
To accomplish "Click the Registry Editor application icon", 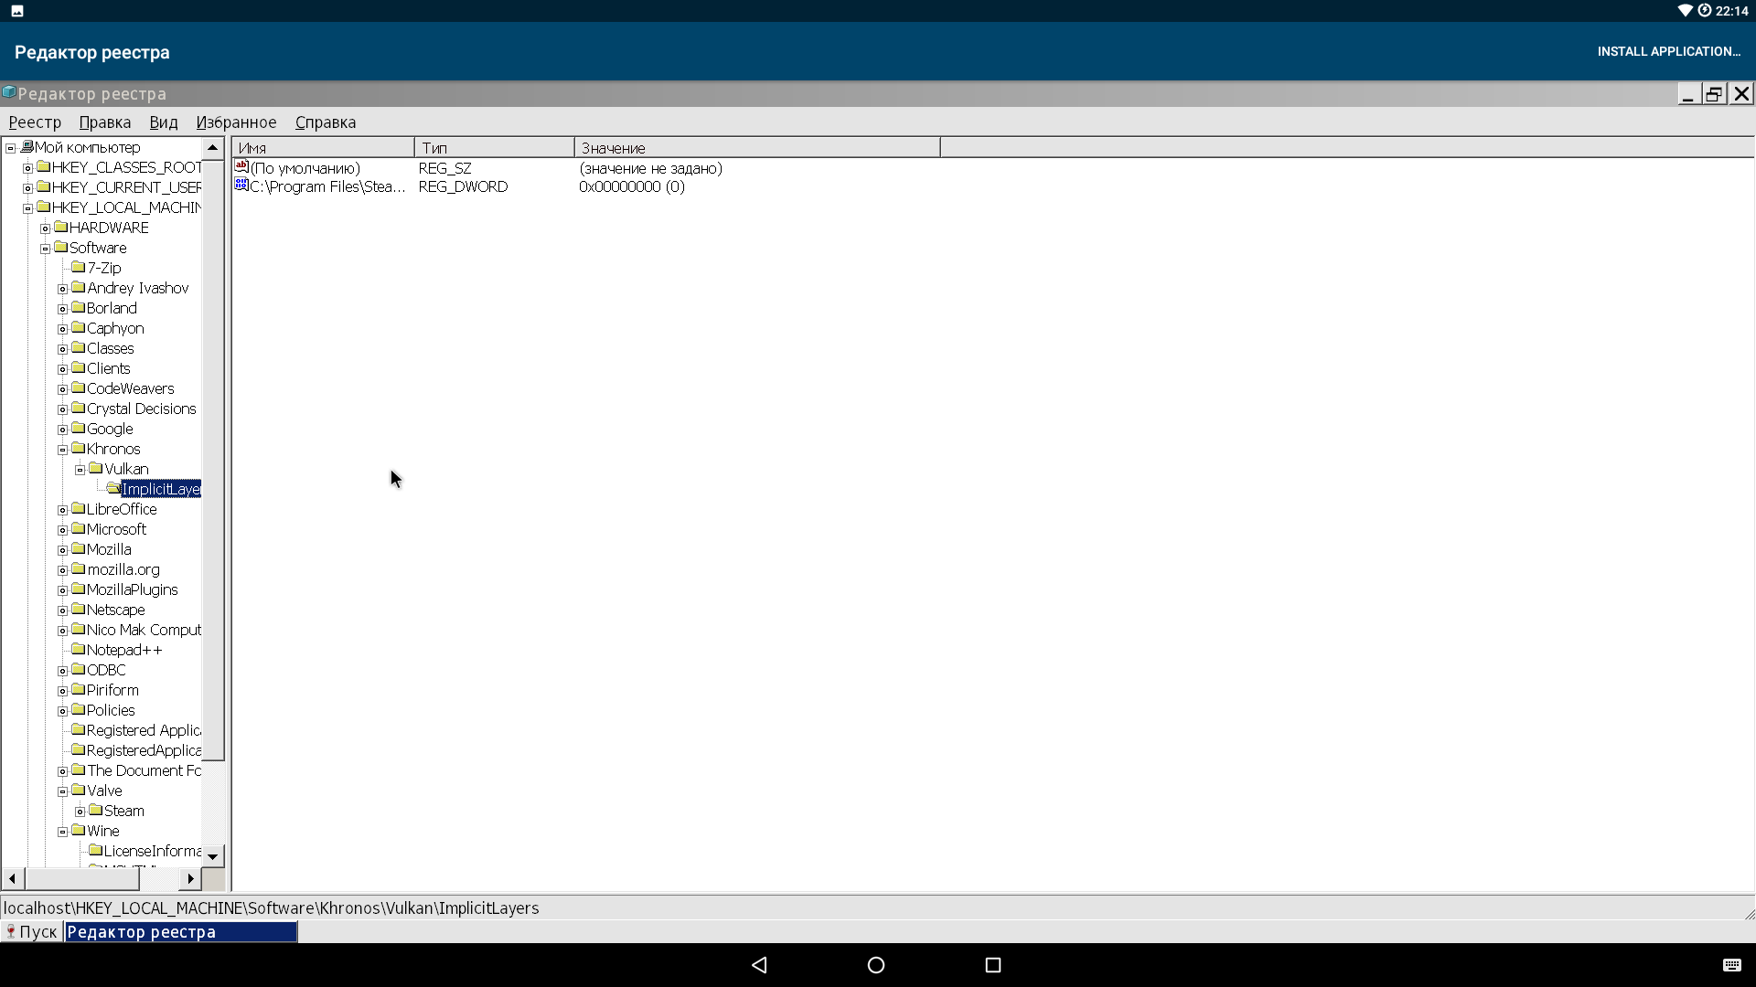I will [8, 93].
